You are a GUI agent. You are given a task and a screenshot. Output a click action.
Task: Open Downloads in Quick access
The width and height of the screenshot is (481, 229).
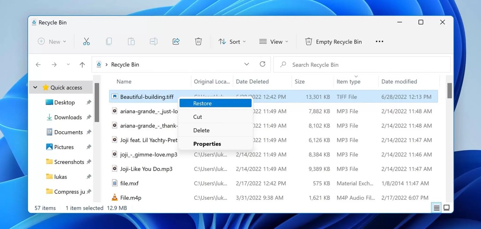[x=68, y=117]
